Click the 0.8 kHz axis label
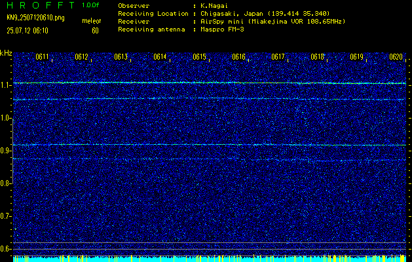412x262 pixels. (6, 183)
